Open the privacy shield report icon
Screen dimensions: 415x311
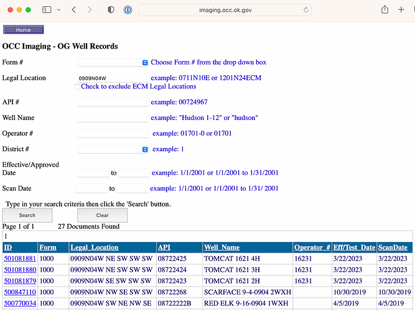click(111, 10)
